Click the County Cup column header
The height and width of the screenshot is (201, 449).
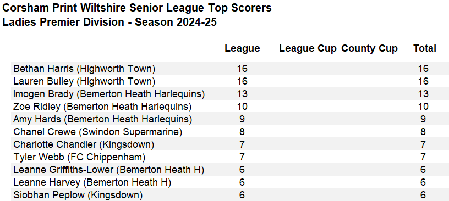pyautogui.click(x=369, y=48)
